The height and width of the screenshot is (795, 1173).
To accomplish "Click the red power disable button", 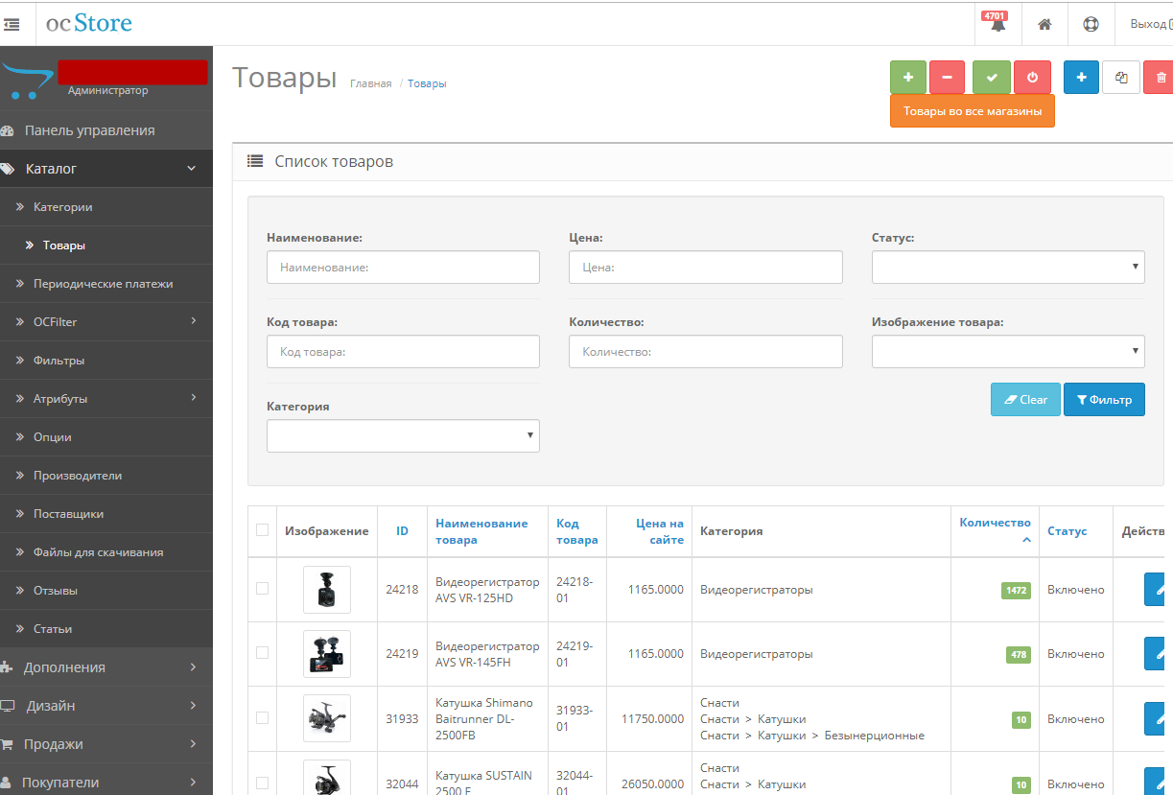I will (x=1032, y=78).
